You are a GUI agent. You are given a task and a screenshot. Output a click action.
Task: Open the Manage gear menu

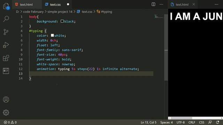click(x=6, y=112)
